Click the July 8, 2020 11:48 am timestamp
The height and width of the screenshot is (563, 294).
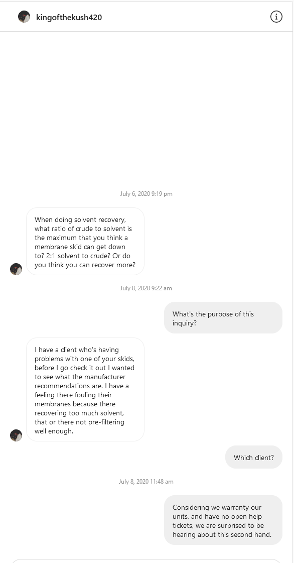pyautogui.click(x=146, y=482)
